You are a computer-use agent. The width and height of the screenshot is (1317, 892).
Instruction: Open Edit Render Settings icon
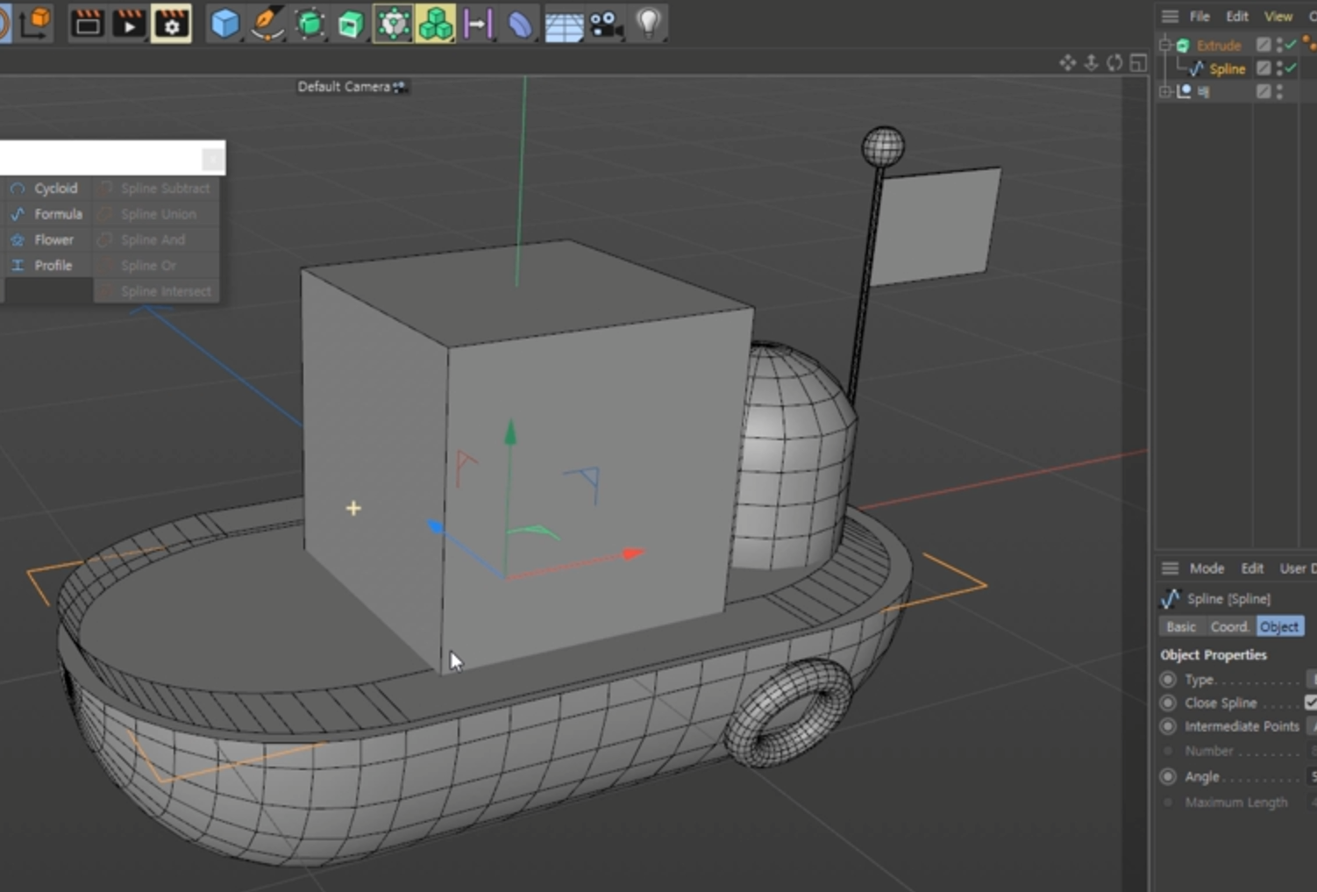click(171, 23)
